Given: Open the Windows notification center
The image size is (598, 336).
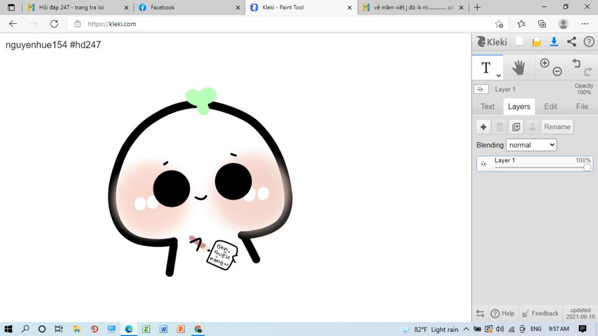Looking at the screenshot, I should [582, 329].
